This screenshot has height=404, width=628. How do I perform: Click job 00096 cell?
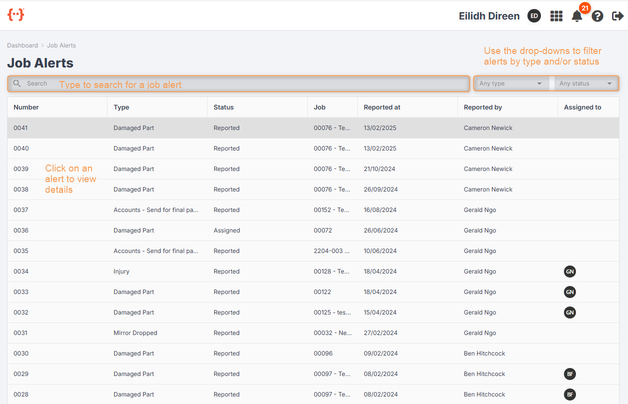(x=323, y=353)
